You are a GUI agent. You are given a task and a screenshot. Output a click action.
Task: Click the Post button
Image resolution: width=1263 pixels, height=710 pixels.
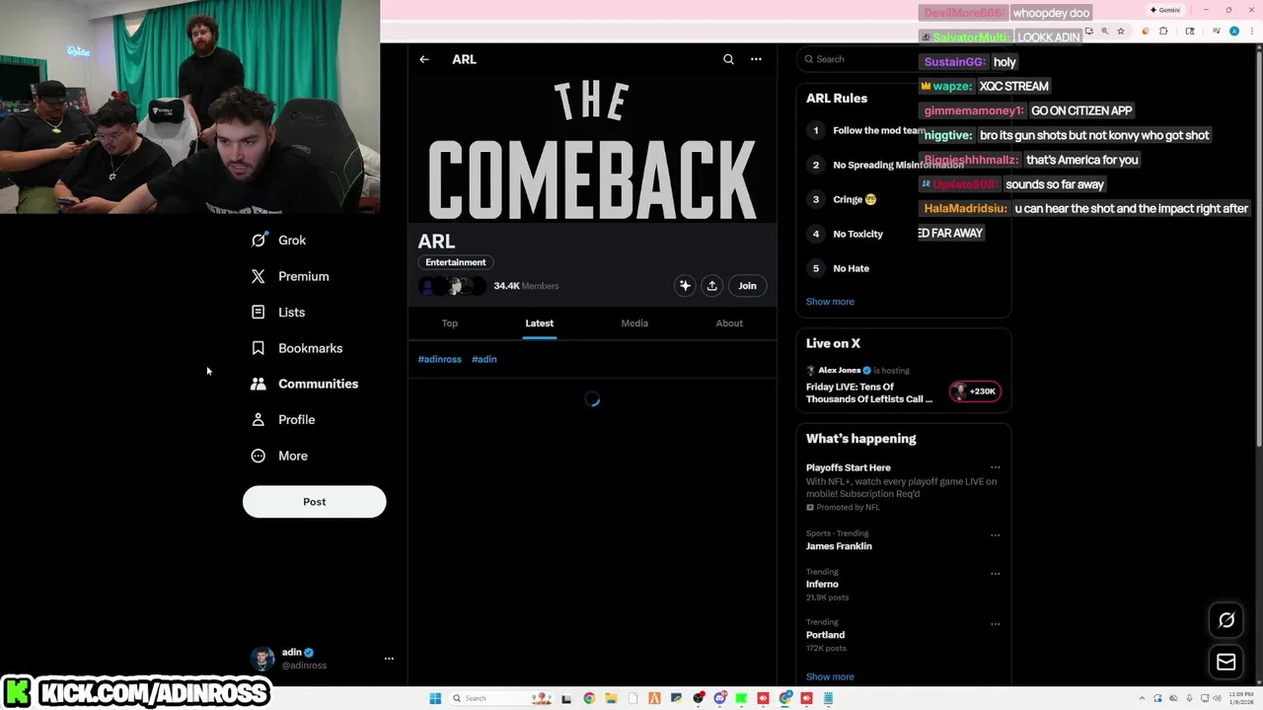tap(314, 502)
